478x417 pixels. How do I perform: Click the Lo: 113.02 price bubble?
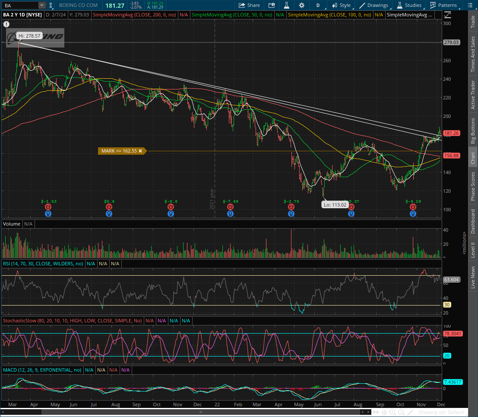click(x=335, y=205)
